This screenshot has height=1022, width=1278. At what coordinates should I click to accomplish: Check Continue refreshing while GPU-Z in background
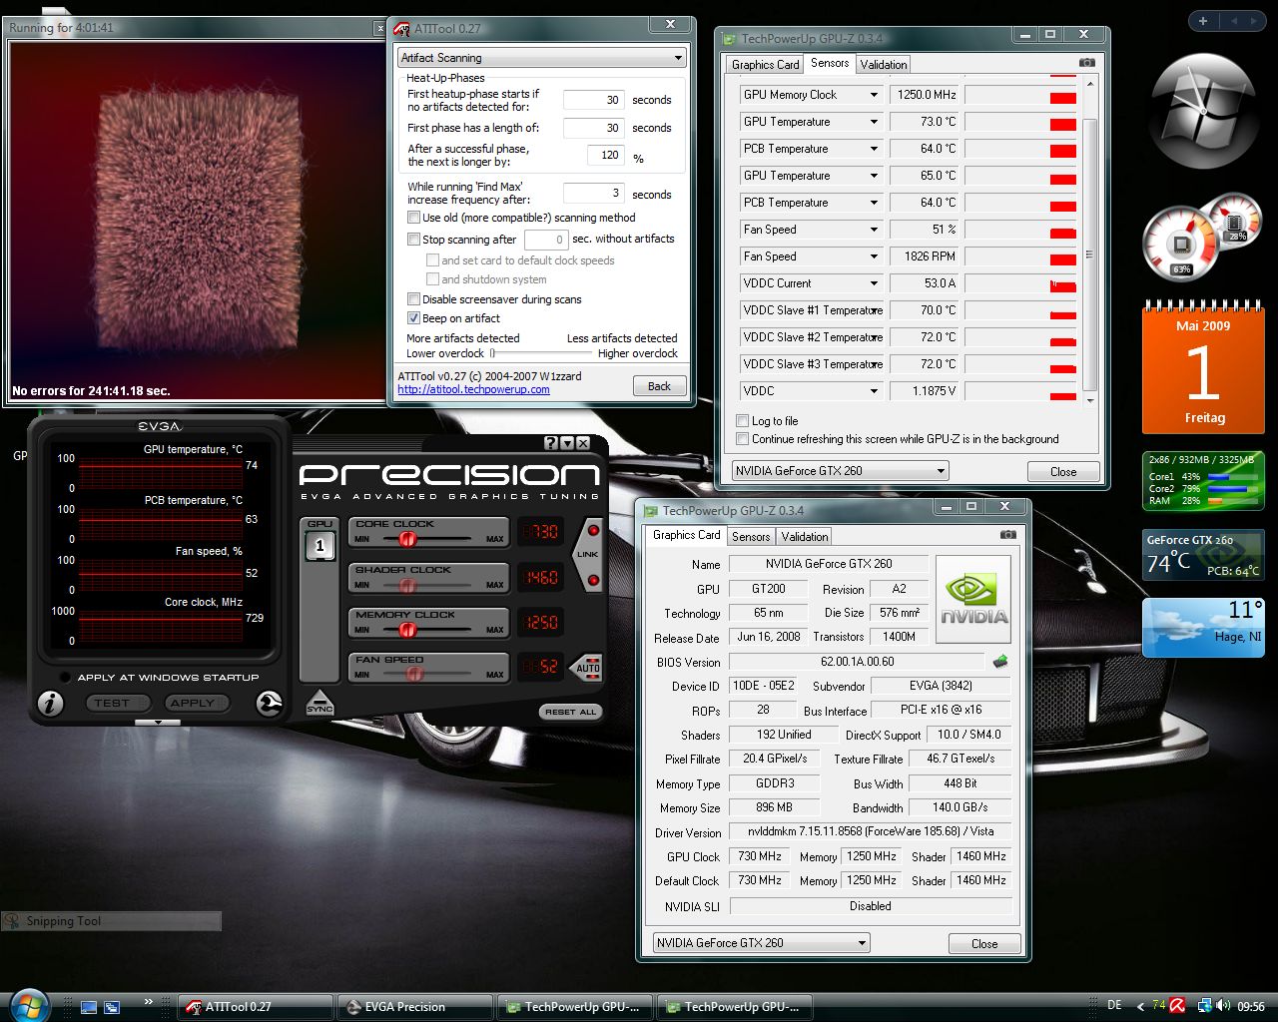(742, 439)
